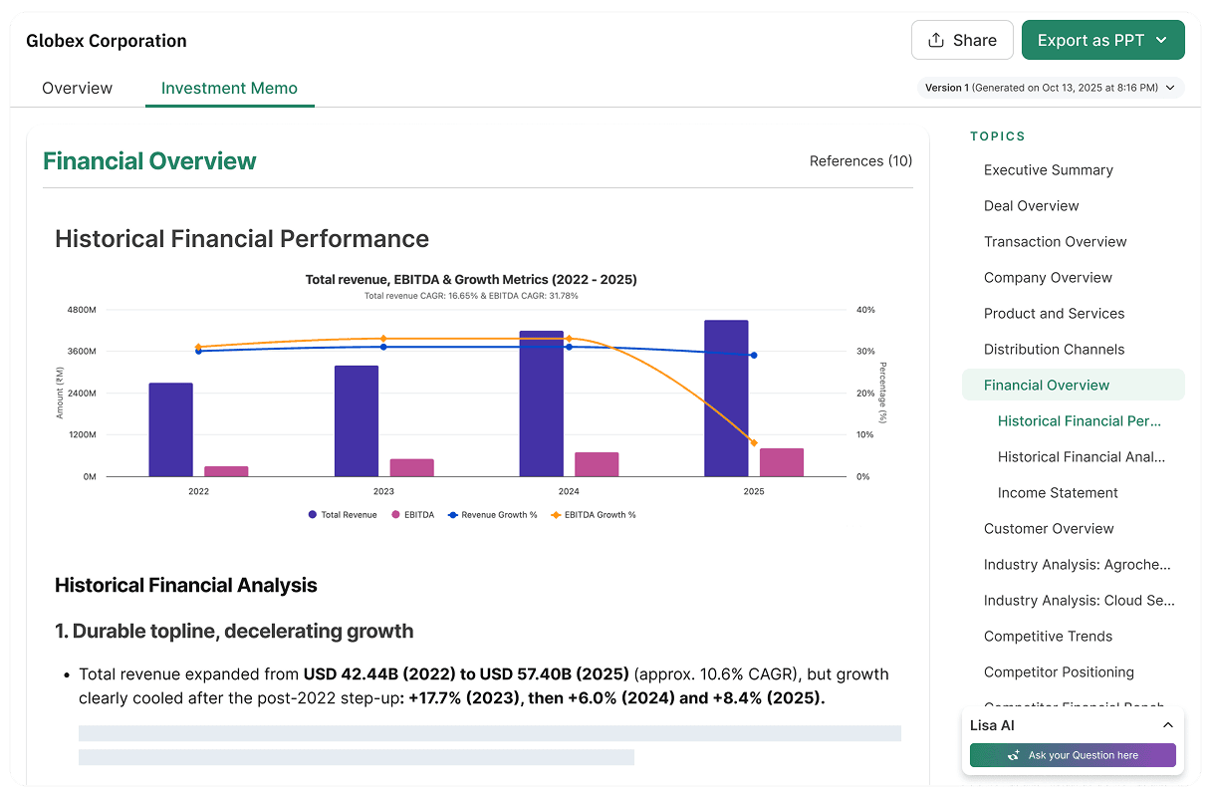1211x797 pixels.
Task: Toggle EBITDA Growth % legend item
Action: tap(594, 515)
